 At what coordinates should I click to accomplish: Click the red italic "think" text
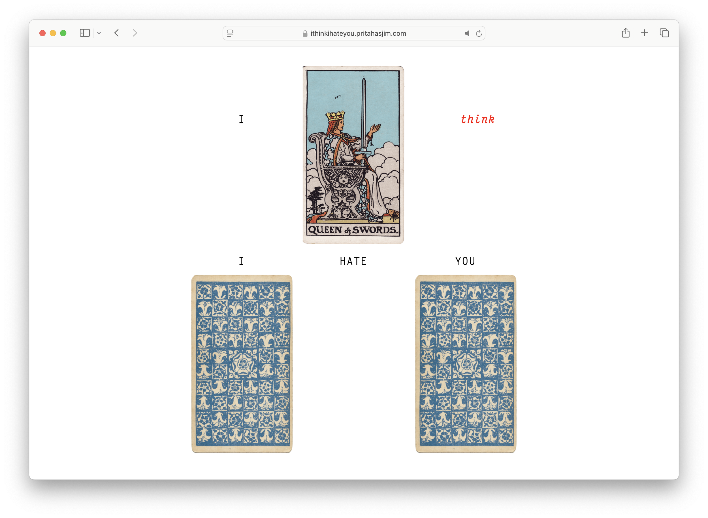coord(477,120)
